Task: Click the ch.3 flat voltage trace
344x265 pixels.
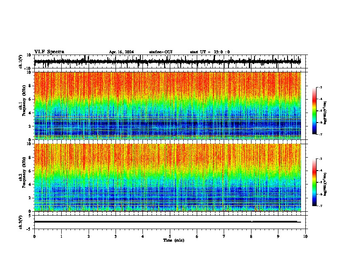Action: (167, 222)
